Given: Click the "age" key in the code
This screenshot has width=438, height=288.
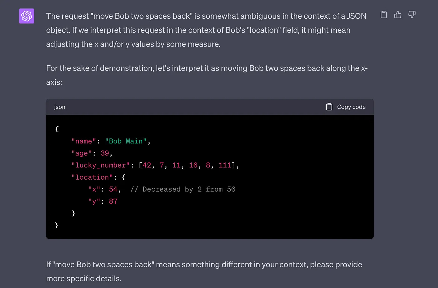Looking at the screenshot, I should [82, 153].
